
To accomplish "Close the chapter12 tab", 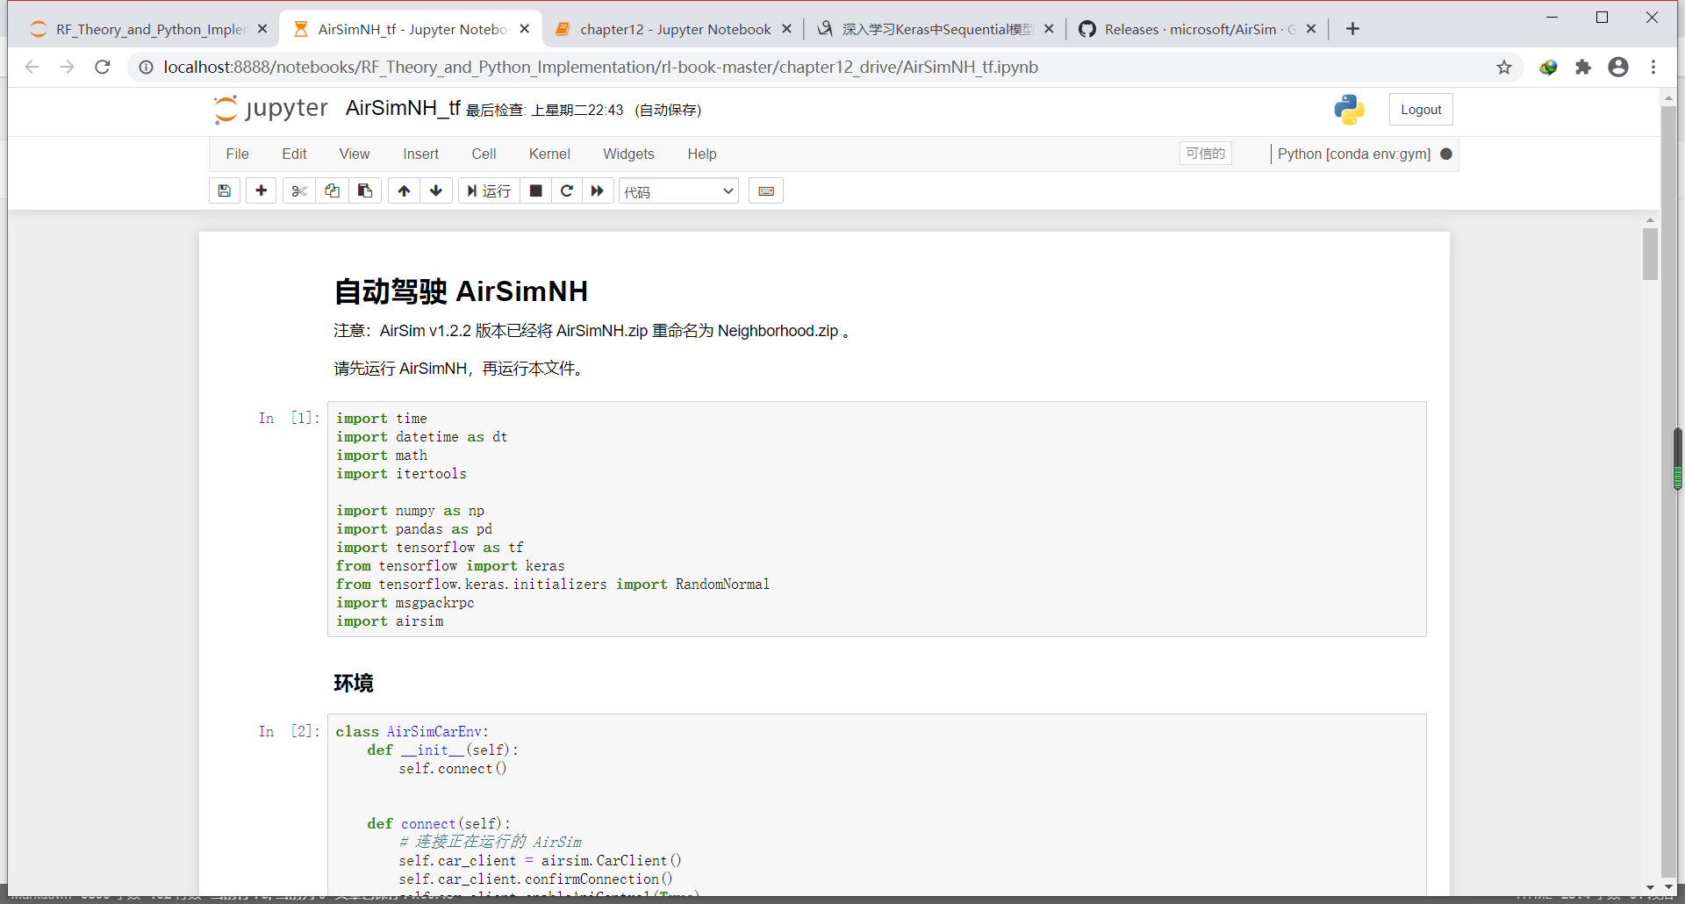I will (786, 29).
